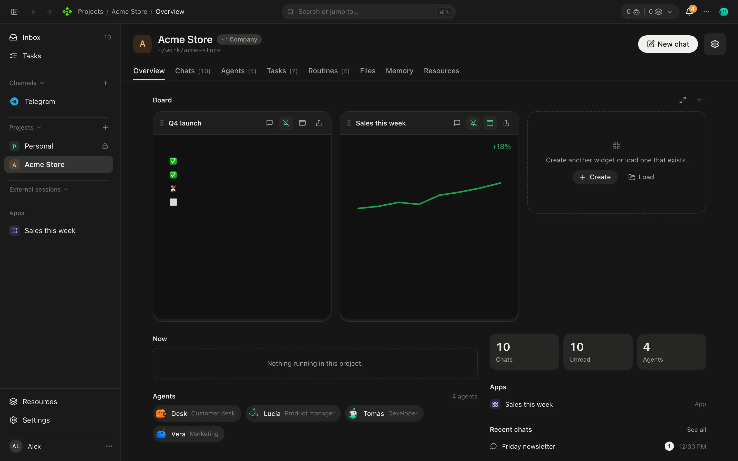The image size is (738, 461).
Task: Click Load to open existing widget
Action: pyautogui.click(x=641, y=177)
